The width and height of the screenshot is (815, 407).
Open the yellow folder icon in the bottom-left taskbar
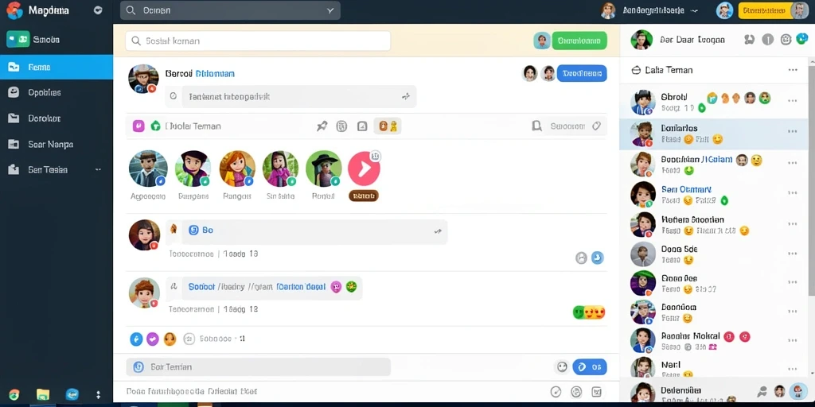pyautogui.click(x=43, y=395)
